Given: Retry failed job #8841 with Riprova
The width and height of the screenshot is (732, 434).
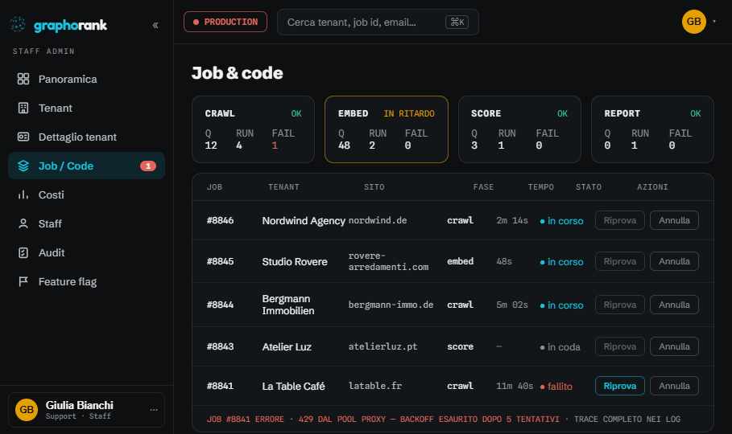Looking at the screenshot, I should pos(620,386).
